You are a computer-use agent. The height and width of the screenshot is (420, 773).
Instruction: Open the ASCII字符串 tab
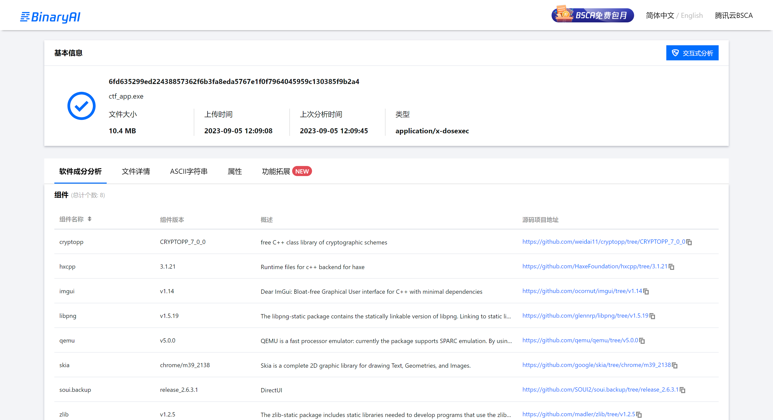(x=189, y=171)
